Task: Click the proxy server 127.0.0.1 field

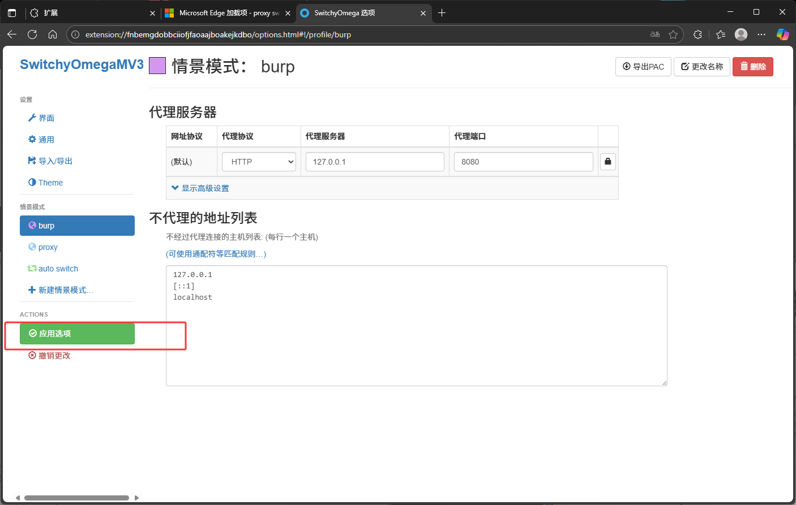Action: pyautogui.click(x=375, y=162)
